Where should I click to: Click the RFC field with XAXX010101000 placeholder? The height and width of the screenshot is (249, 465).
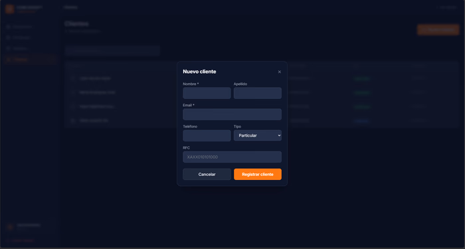tap(232, 157)
